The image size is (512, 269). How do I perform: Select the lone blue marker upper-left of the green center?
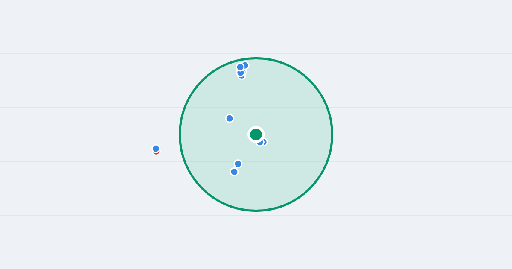(x=230, y=118)
